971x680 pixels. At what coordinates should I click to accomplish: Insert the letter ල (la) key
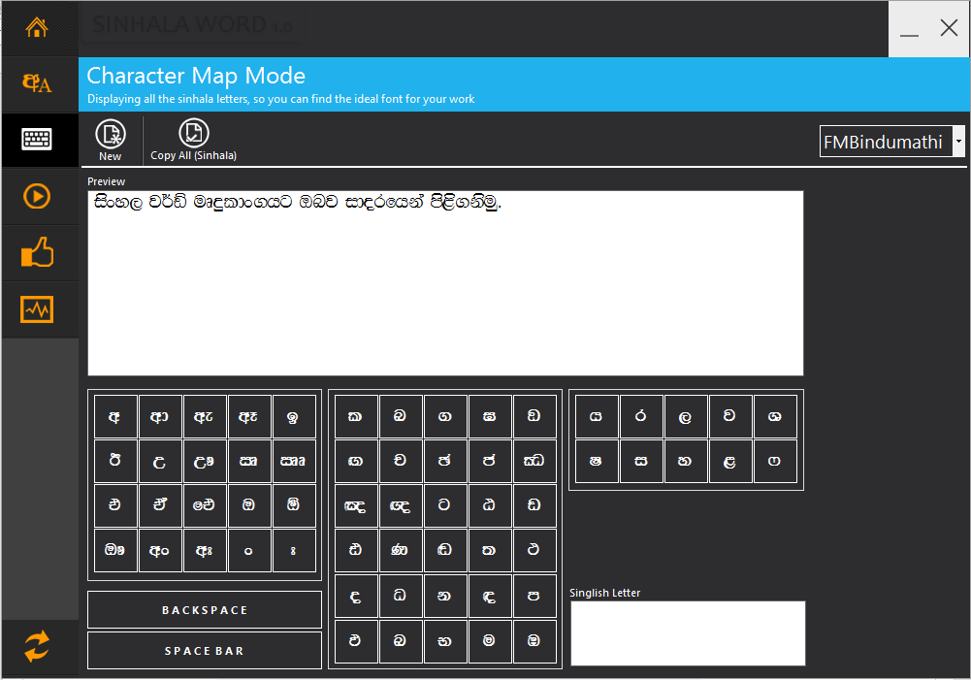686,416
